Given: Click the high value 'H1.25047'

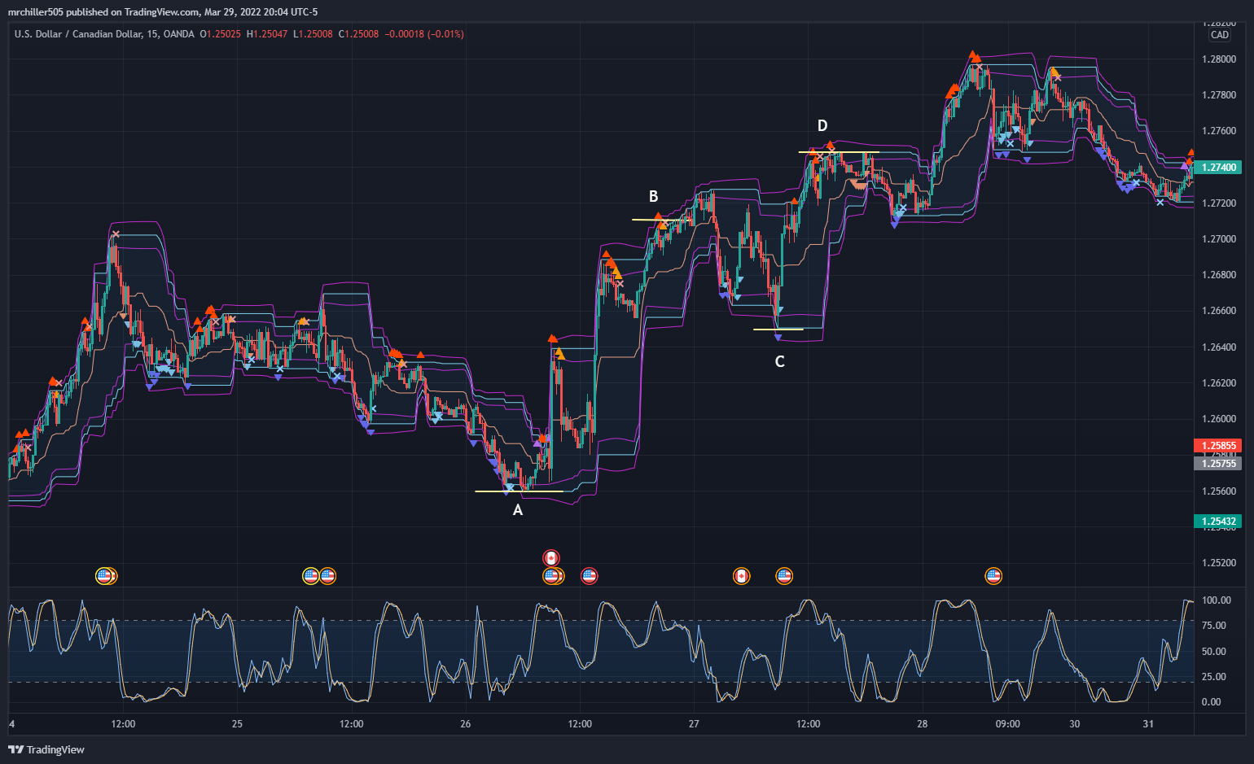Looking at the screenshot, I should pos(267,34).
